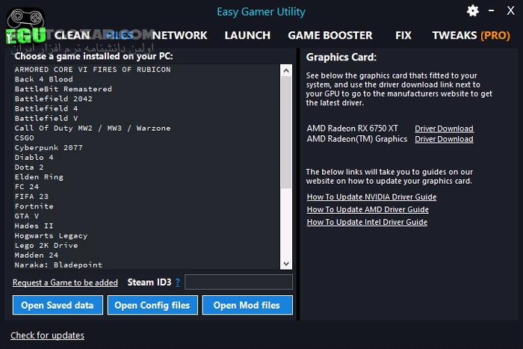This screenshot has width=523, height=349.
Task: Select Madden 24 in the game list
Action: [x=146, y=255]
